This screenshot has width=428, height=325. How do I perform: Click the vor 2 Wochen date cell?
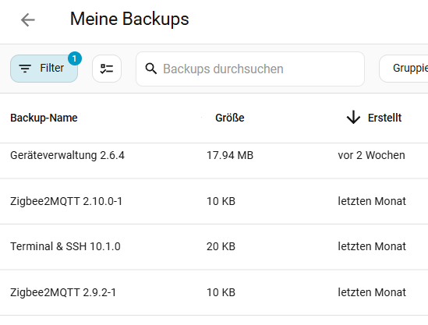[371, 155]
